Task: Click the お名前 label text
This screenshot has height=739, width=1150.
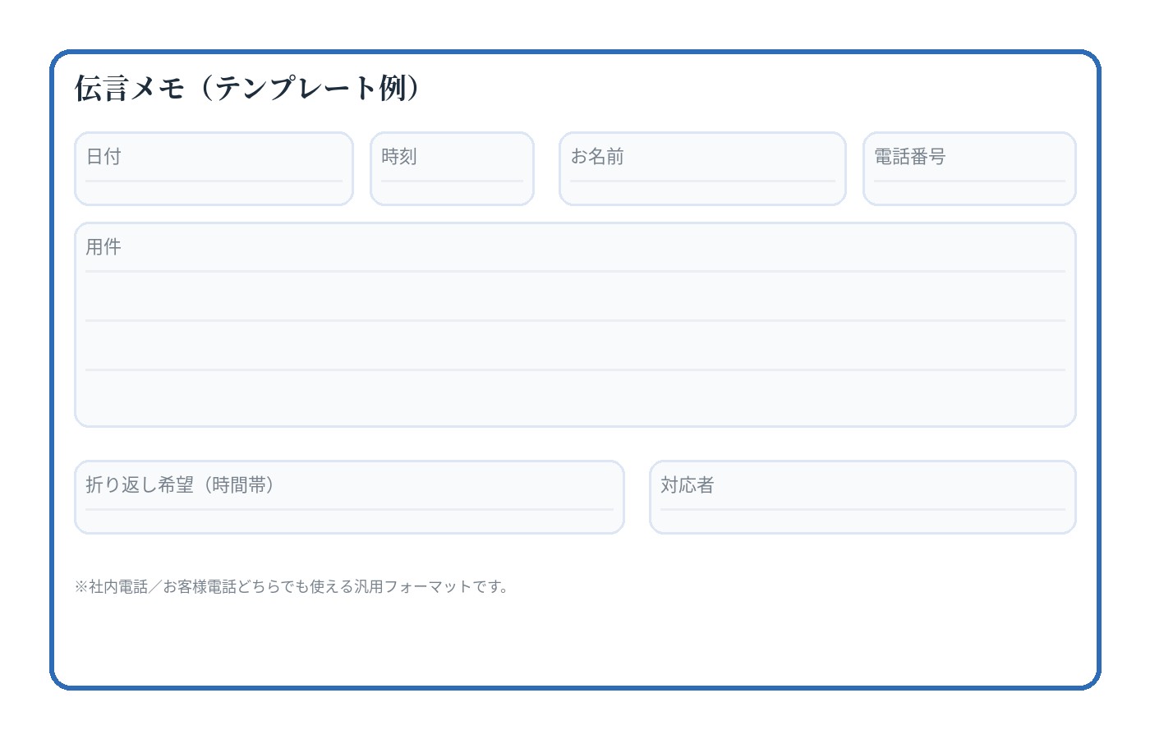Action: point(597,156)
